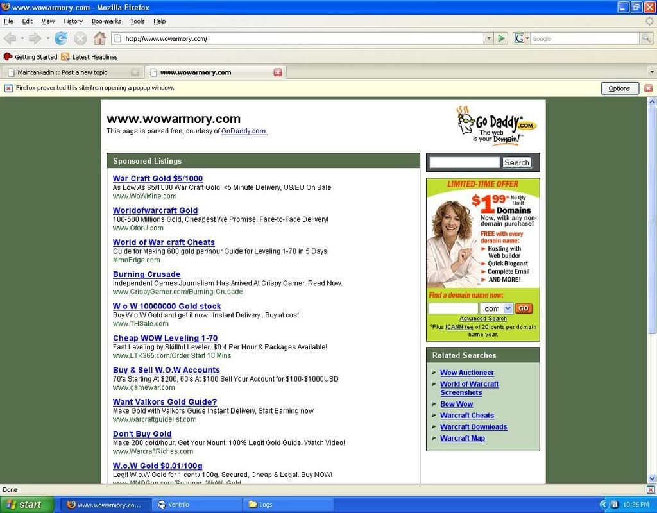Screen dimensions: 657x513
Task: Click the GoDaddy logo image
Action: pos(496,126)
